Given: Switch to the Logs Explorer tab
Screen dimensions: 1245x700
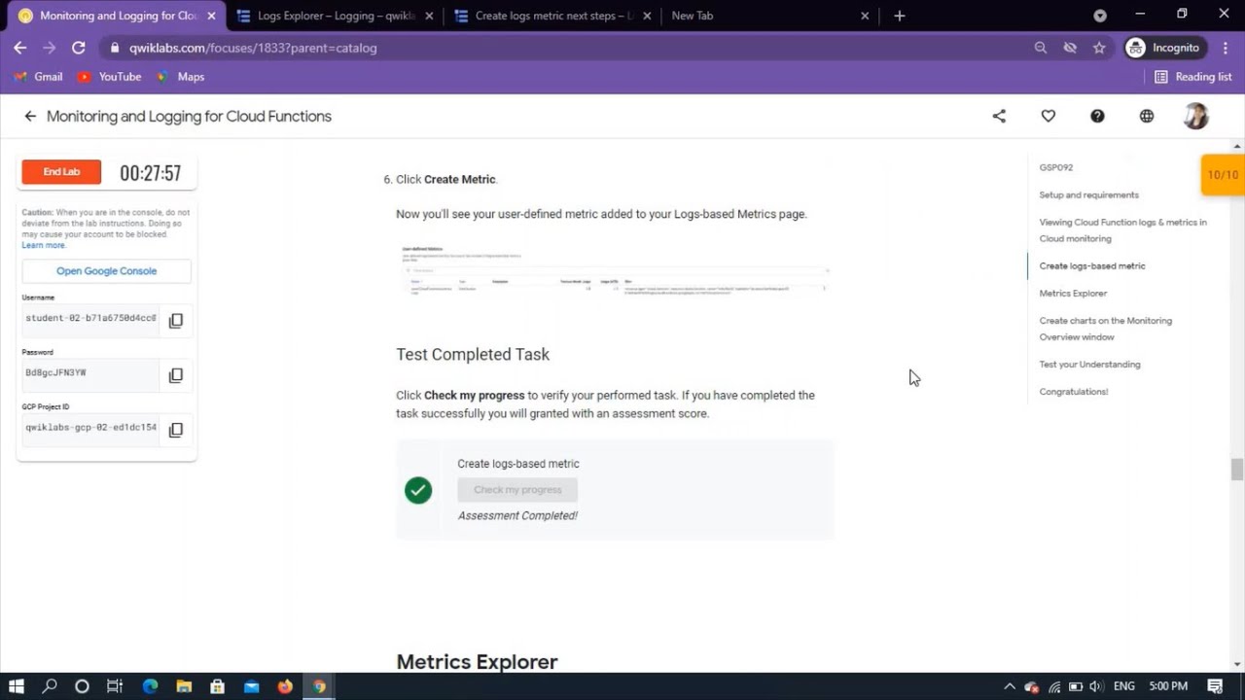Looking at the screenshot, I should pos(336,16).
